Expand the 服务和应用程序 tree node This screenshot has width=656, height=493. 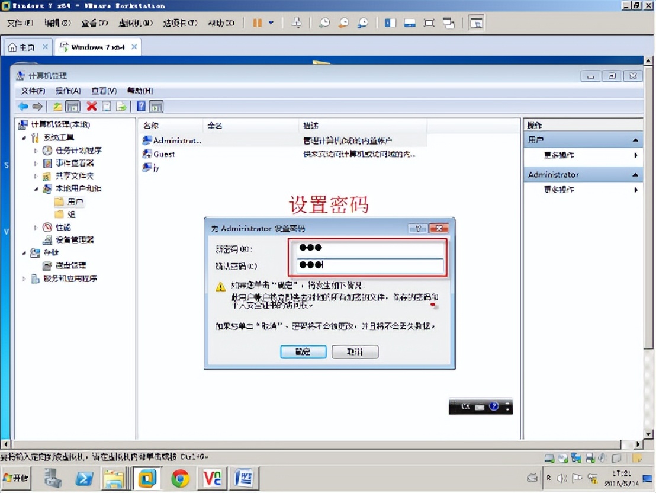coord(24,278)
